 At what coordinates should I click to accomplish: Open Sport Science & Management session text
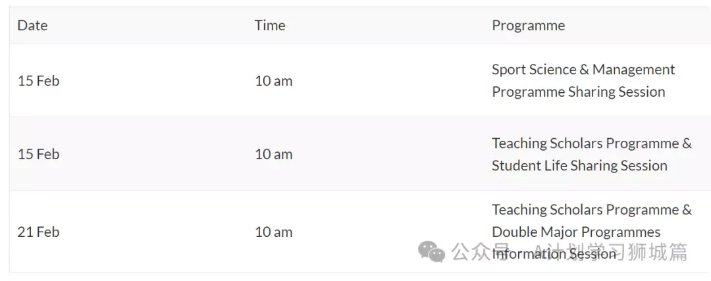583,69
